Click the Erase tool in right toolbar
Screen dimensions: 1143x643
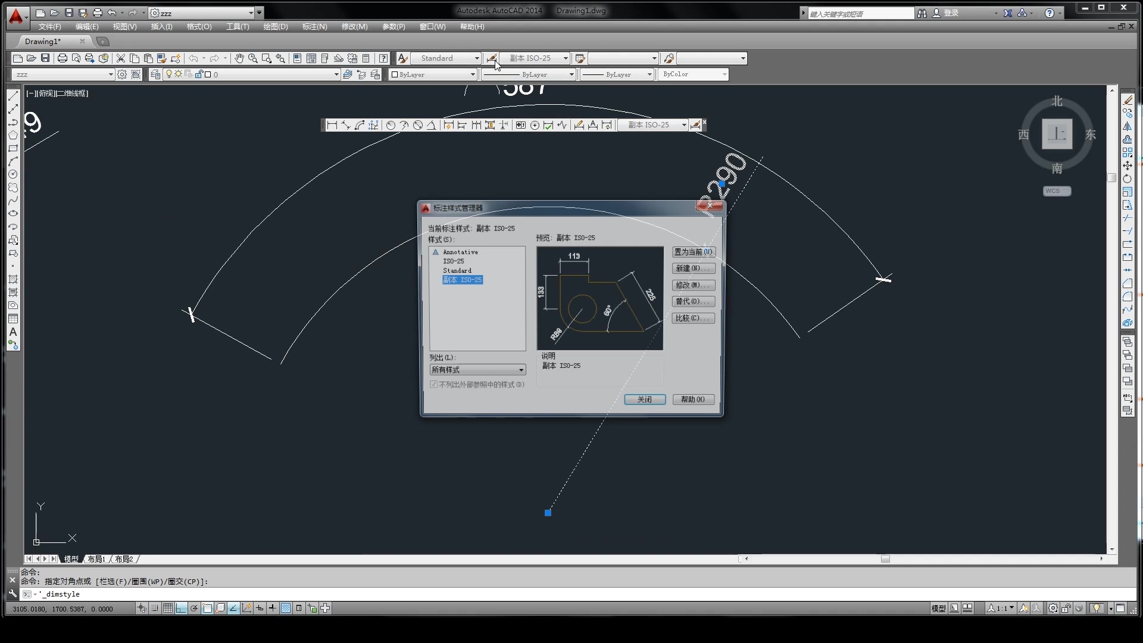(1128, 100)
